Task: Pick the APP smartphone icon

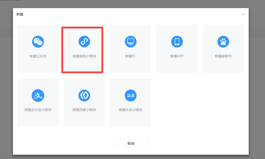Action: [x=177, y=41]
